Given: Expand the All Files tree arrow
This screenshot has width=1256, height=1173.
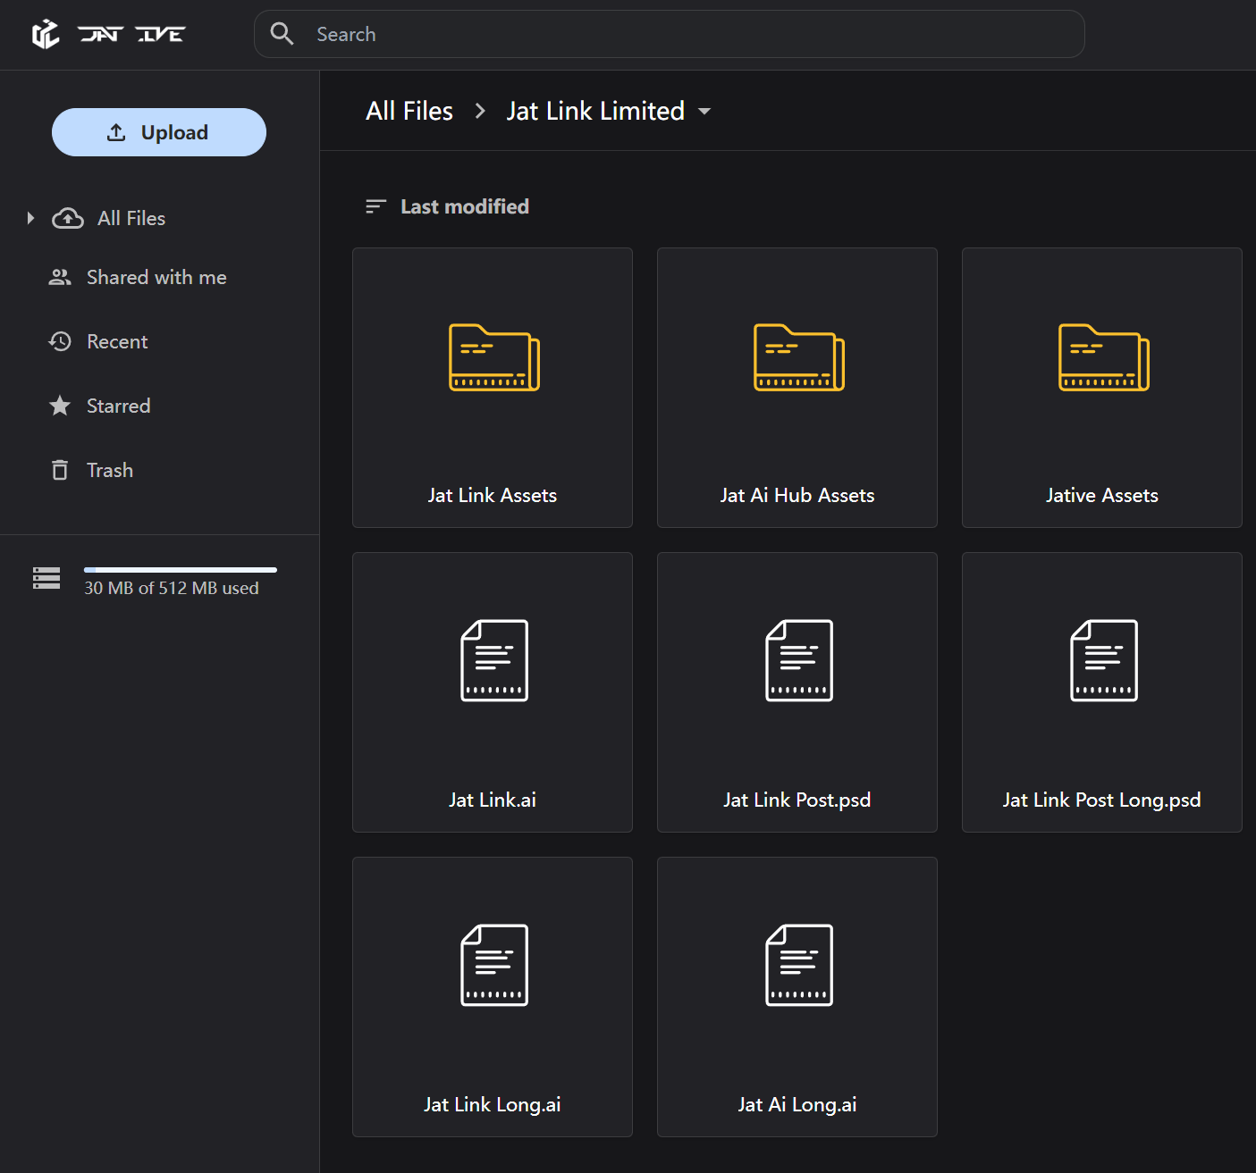Looking at the screenshot, I should pos(30,218).
